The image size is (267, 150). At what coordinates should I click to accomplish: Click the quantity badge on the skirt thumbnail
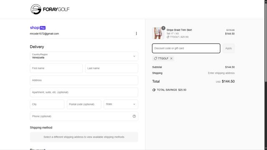(163, 28)
